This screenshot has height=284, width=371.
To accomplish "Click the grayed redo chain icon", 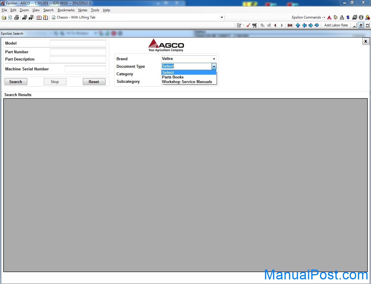I will [x=269, y=25].
